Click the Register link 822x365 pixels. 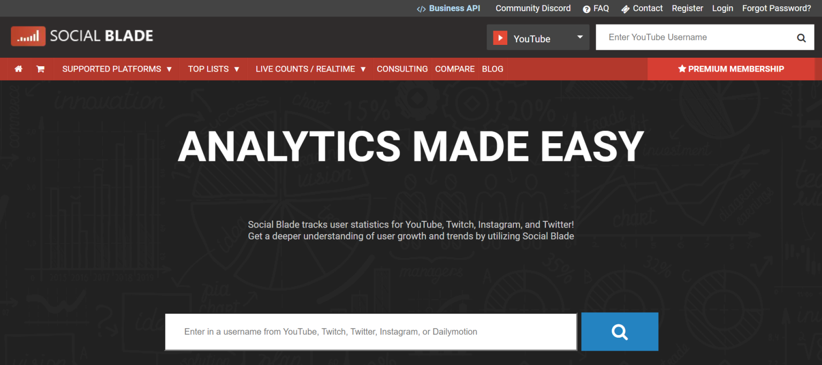(x=688, y=9)
